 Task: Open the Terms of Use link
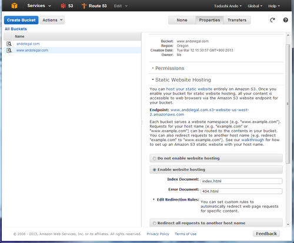pos(185,234)
